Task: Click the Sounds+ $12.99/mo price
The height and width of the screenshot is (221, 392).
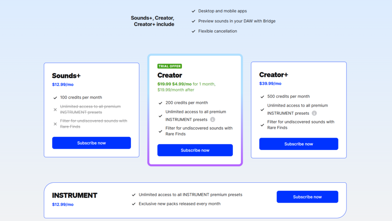Action: point(63,84)
